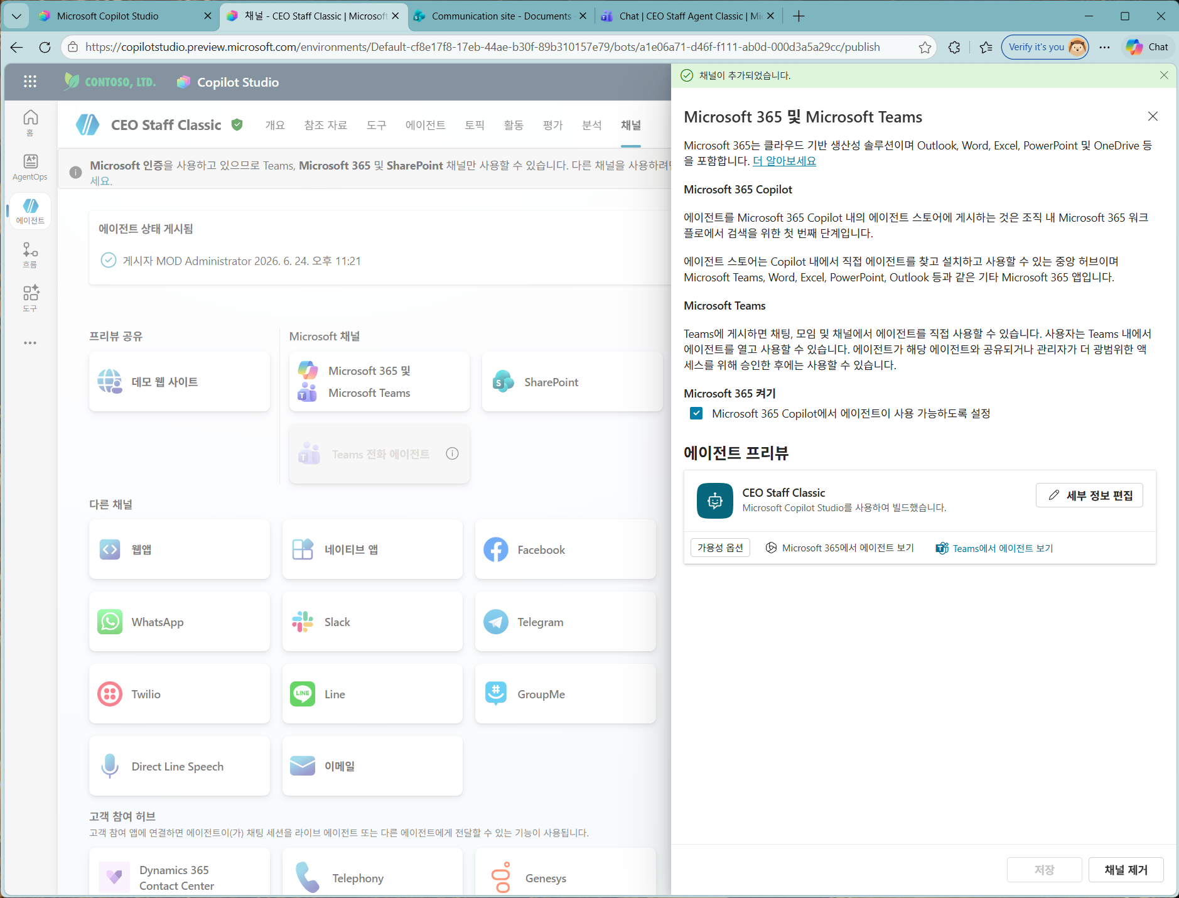Select the Line channel card
This screenshot has width=1179, height=898.
372,694
